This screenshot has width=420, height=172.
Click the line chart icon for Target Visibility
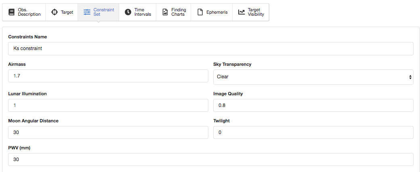point(241,12)
